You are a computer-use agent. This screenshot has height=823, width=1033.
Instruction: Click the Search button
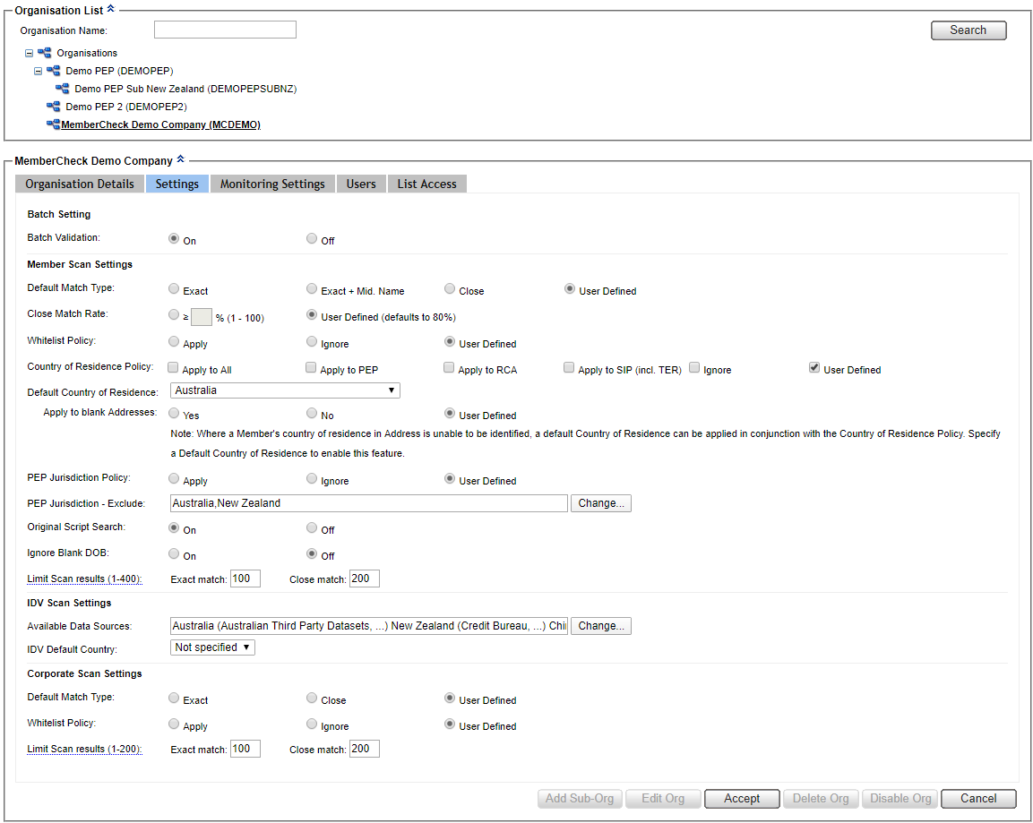(968, 30)
